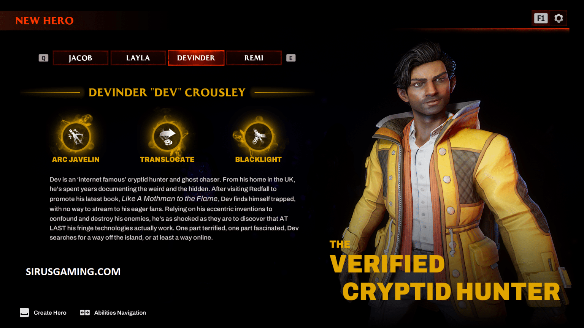
Task: Select the Blacklight ability icon
Action: [259, 136]
